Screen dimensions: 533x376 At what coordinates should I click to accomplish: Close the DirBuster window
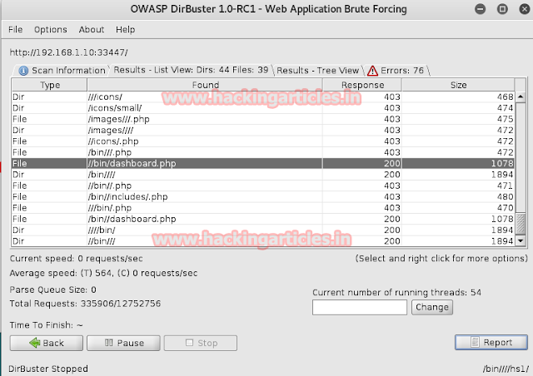point(525,9)
